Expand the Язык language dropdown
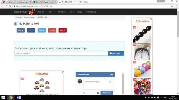This screenshot has width=179, height=100. (51, 12)
